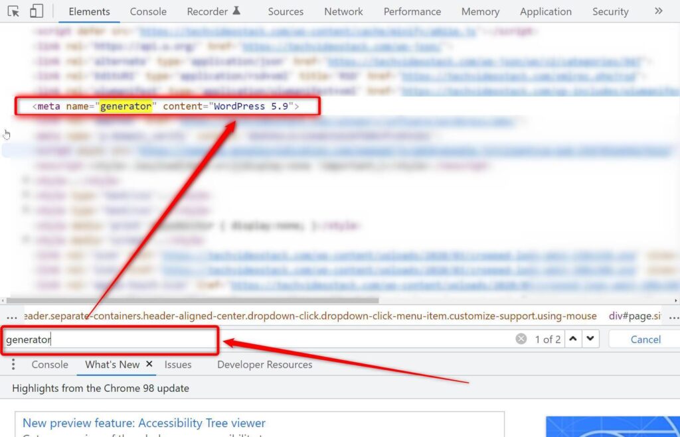Open the Console tab in top bar

148,12
